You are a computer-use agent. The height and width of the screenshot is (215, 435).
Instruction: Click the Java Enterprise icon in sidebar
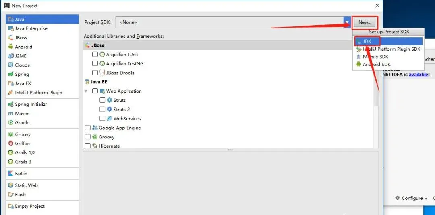(11, 28)
